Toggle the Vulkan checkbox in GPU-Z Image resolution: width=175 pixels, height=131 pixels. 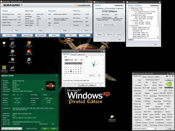pos(143,125)
